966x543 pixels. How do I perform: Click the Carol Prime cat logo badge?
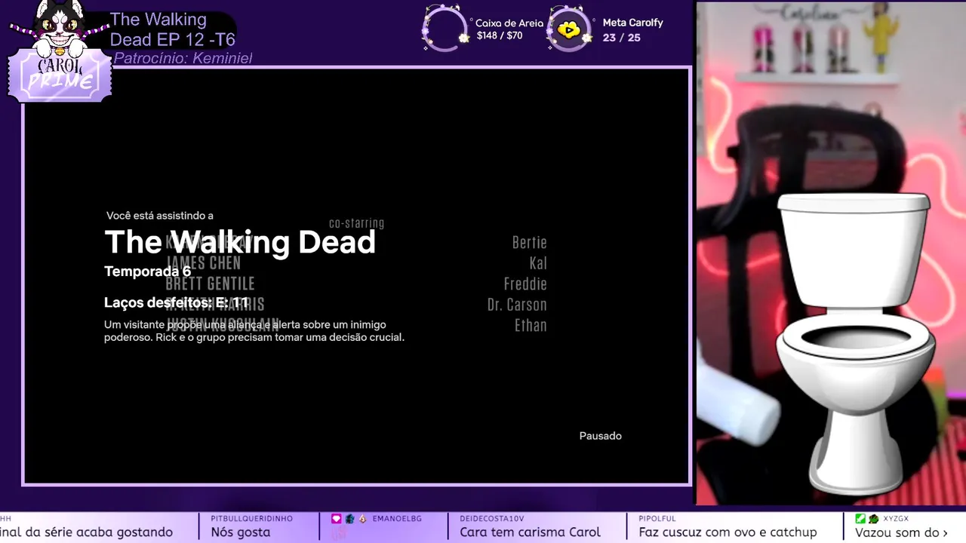(60, 51)
